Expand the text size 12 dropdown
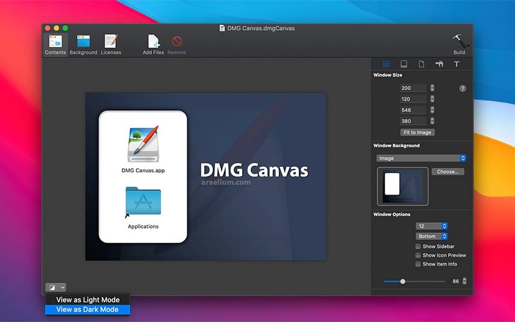 point(431,226)
